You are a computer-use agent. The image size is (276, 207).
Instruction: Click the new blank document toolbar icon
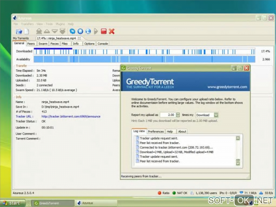coord(27,31)
